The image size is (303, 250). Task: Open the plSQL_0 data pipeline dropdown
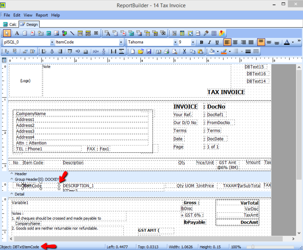pyautogui.click(x=52, y=42)
